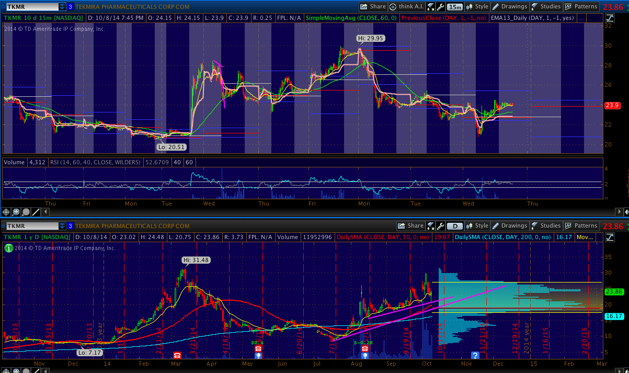Toggle lower chart scale mode button
Image resolution: width=629 pixels, height=373 pixels.
pyautogui.click(x=610, y=237)
